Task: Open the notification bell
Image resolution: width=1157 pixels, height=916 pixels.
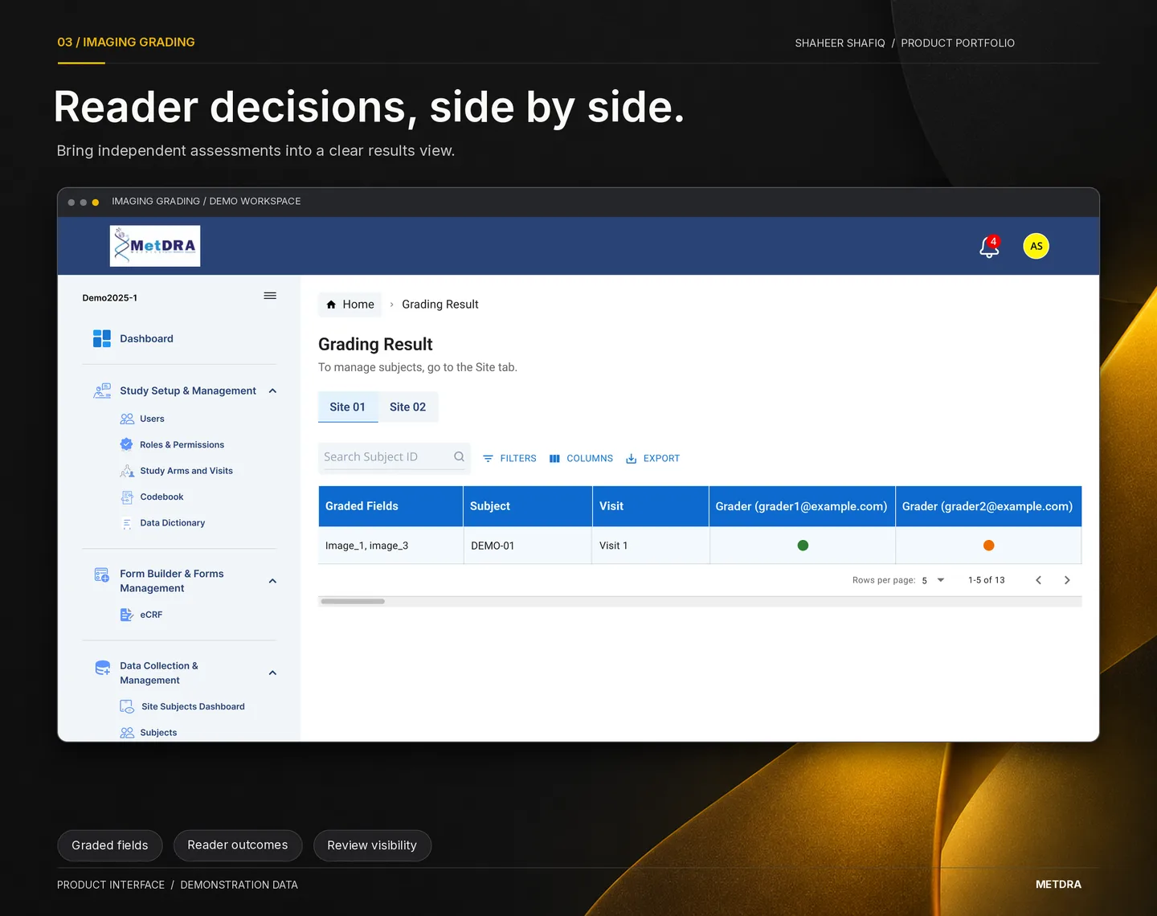Action: tap(989, 247)
